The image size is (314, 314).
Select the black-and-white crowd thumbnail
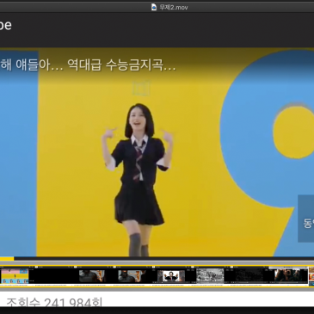[x=210, y=276]
